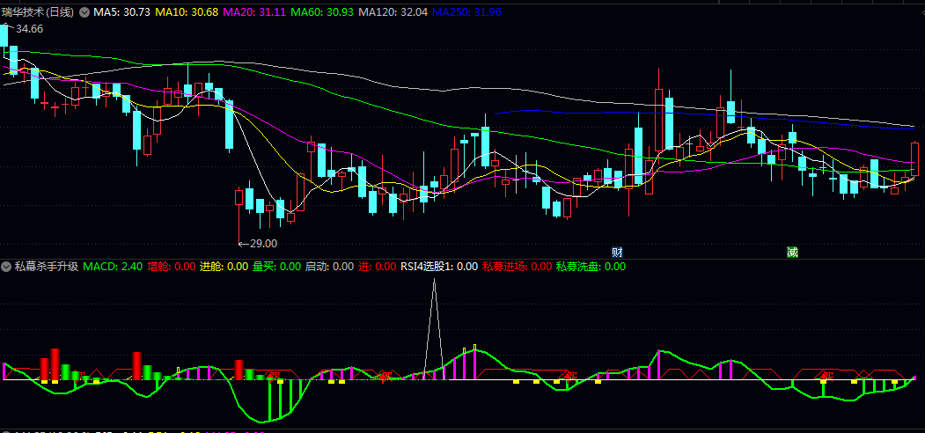925x433 pixels.
Task: Click the 減 marker icon on the chart
Action: click(792, 253)
